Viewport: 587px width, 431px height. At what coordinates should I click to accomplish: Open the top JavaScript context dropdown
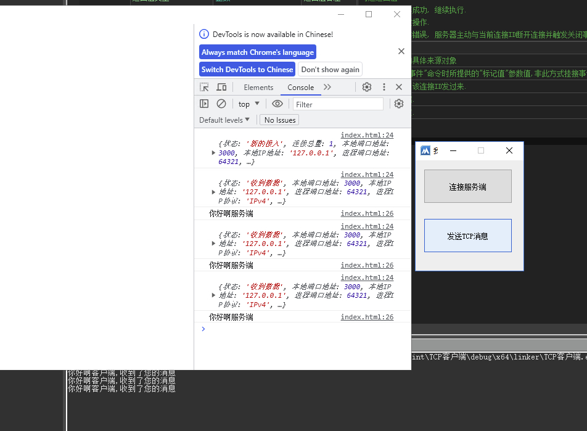[x=249, y=104]
